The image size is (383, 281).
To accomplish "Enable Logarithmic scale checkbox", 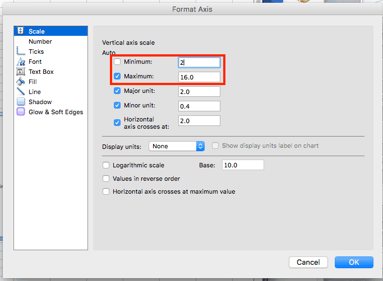I will [106, 165].
